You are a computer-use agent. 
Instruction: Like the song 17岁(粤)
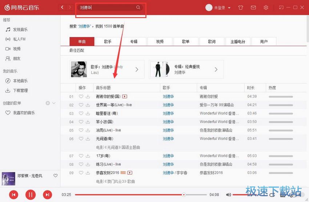(81, 156)
